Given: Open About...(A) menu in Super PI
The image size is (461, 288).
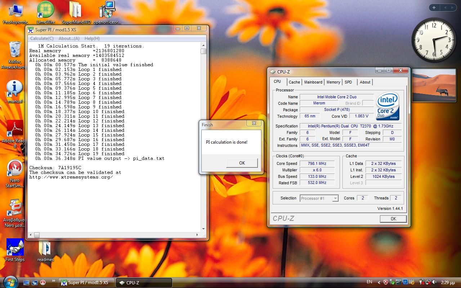Looking at the screenshot, I should 69,39.
